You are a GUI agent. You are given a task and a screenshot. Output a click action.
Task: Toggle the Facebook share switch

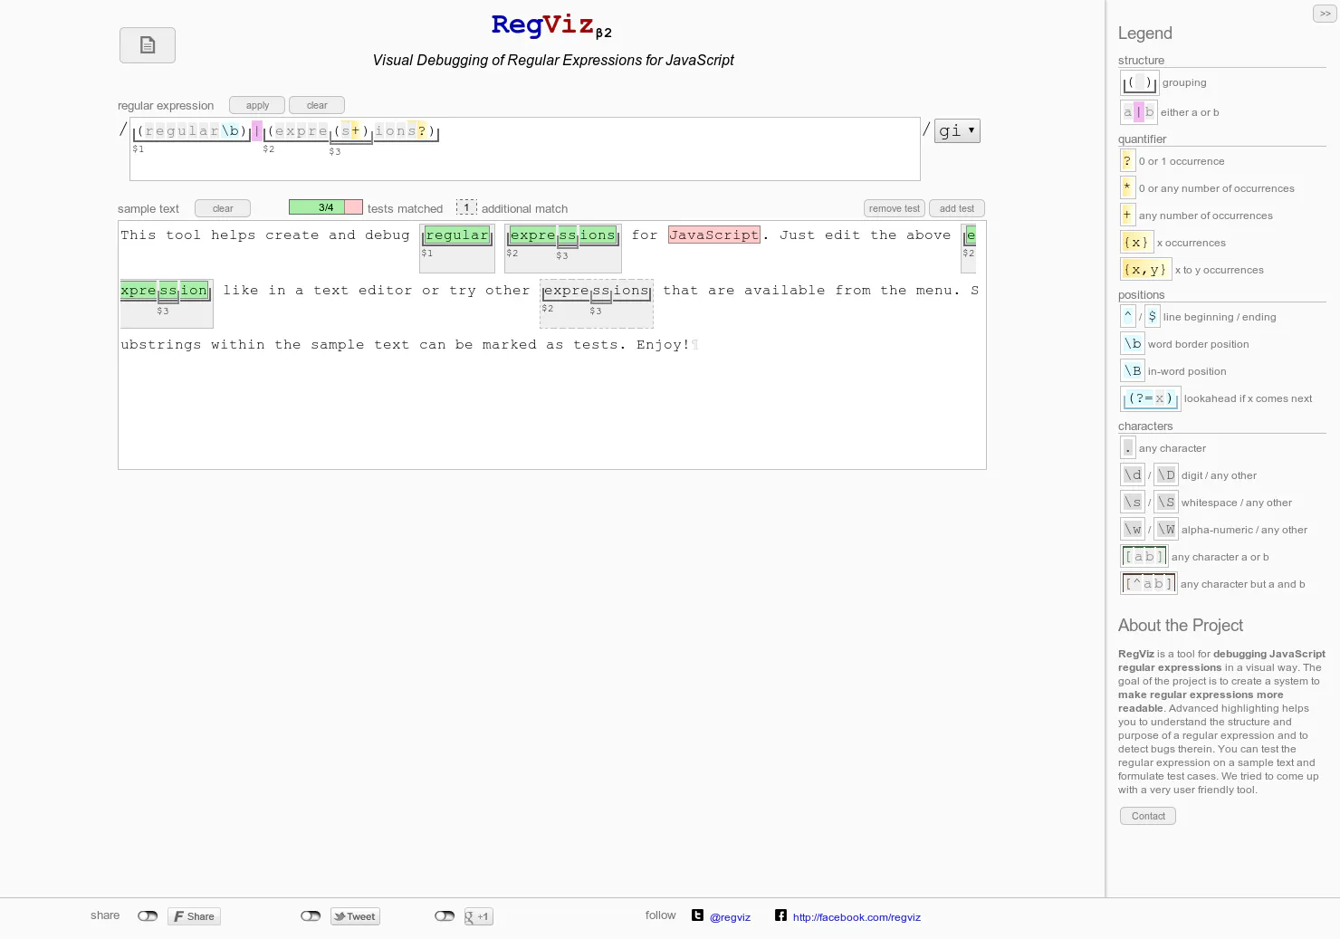click(x=148, y=916)
